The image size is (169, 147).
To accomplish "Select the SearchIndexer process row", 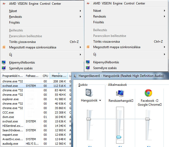I will 36,130.
